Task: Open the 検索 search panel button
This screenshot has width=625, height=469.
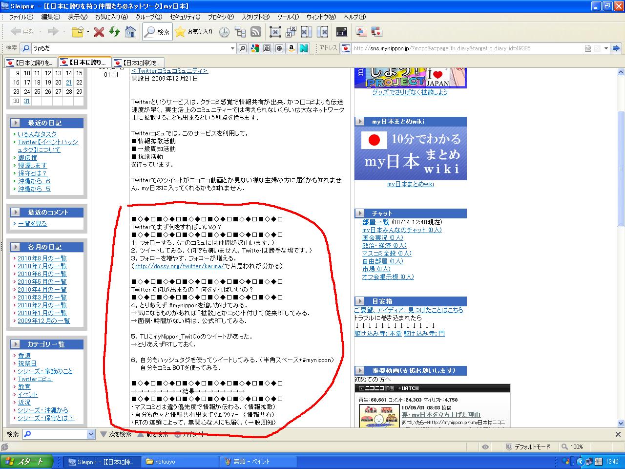Action: 157,32
